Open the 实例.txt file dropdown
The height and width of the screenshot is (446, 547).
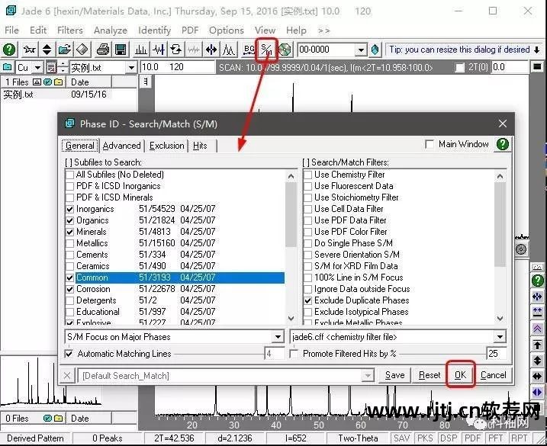[131, 67]
